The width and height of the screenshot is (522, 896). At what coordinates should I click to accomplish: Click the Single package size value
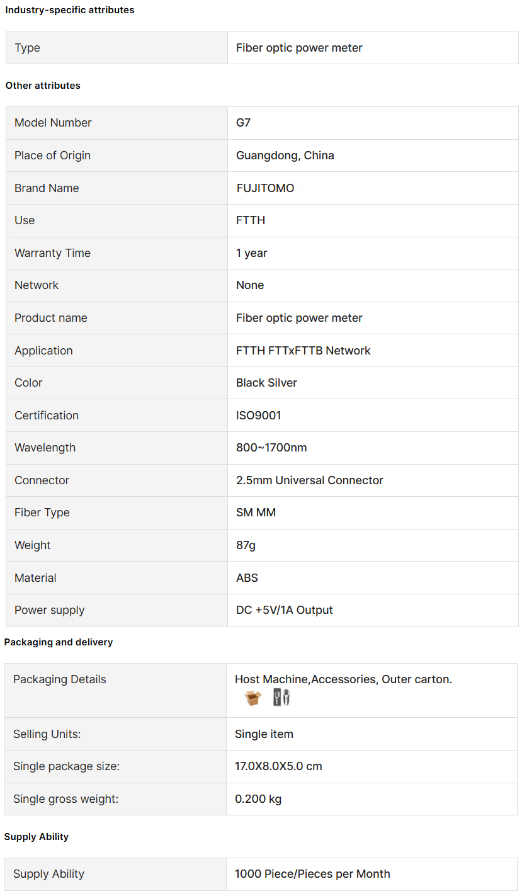point(278,766)
